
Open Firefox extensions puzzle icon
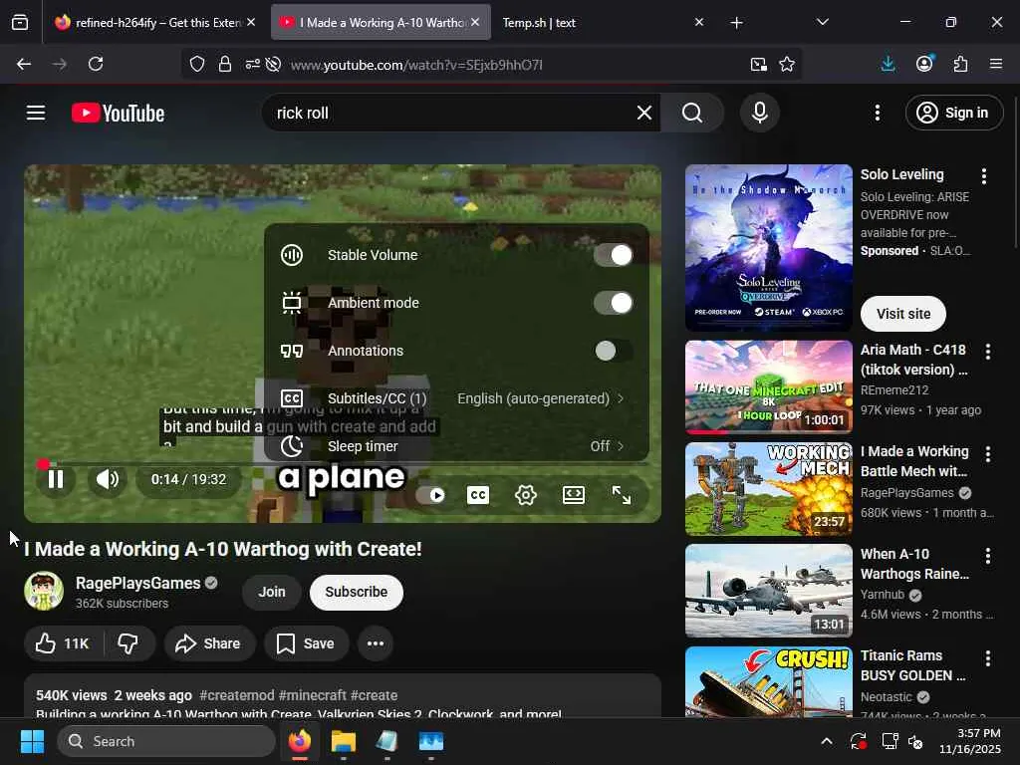pos(960,64)
